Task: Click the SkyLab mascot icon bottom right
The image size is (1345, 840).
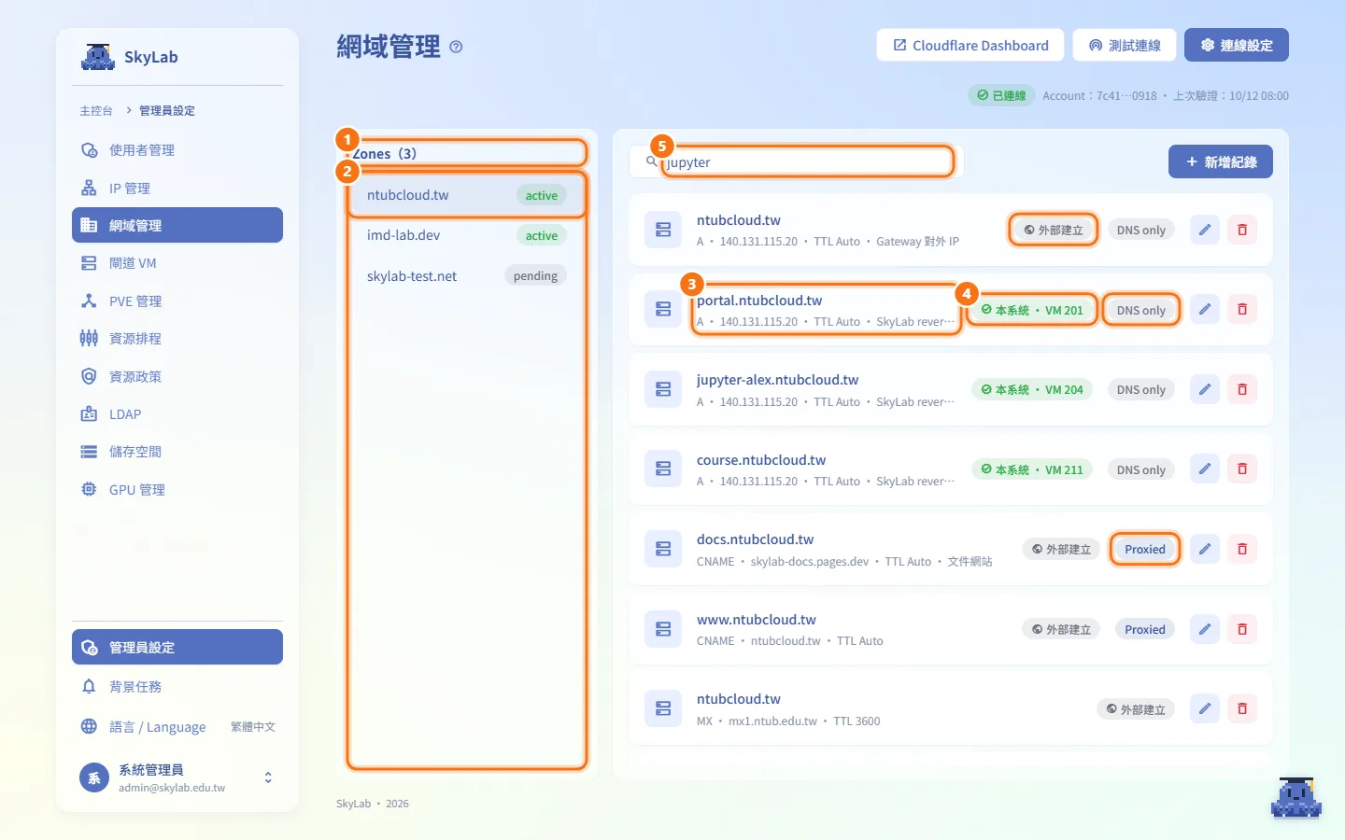Action: 1296,797
